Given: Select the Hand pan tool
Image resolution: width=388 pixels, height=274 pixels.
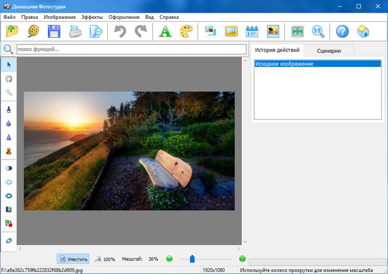Looking at the screenshot, I should pos(9,78).
